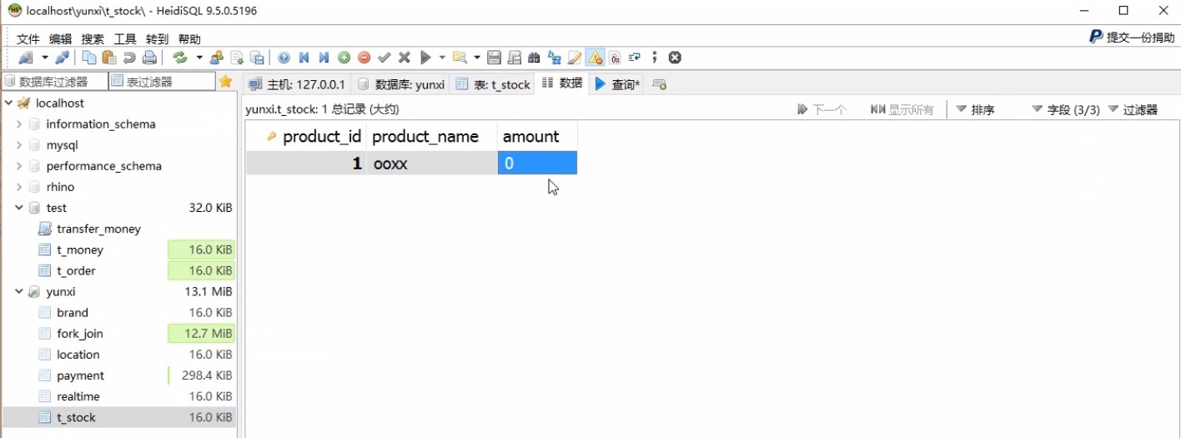Sort by product_name column header

coord(432,136)
